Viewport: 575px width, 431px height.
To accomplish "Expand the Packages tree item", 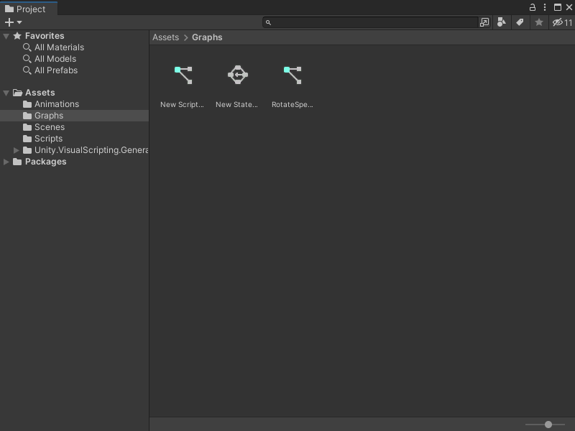I will pyautogui.click(x=7, y=162).
